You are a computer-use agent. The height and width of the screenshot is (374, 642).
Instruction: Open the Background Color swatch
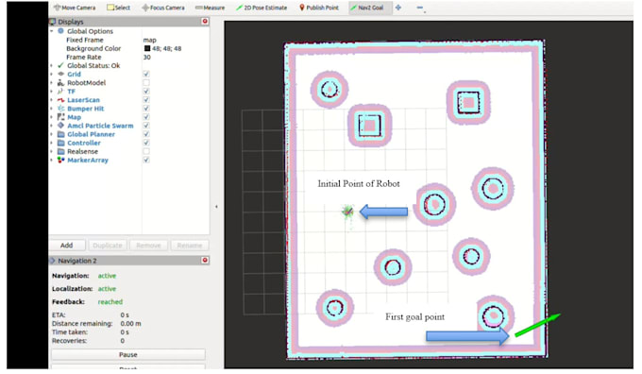[x=147, y=48]
